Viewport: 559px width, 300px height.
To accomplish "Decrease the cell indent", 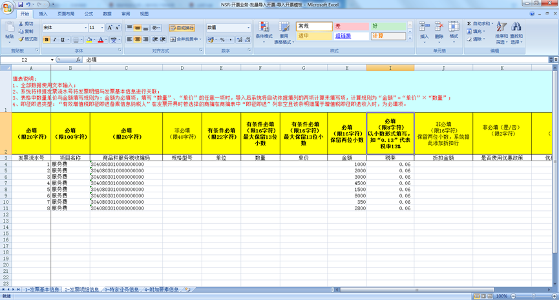I will point(155,39).
